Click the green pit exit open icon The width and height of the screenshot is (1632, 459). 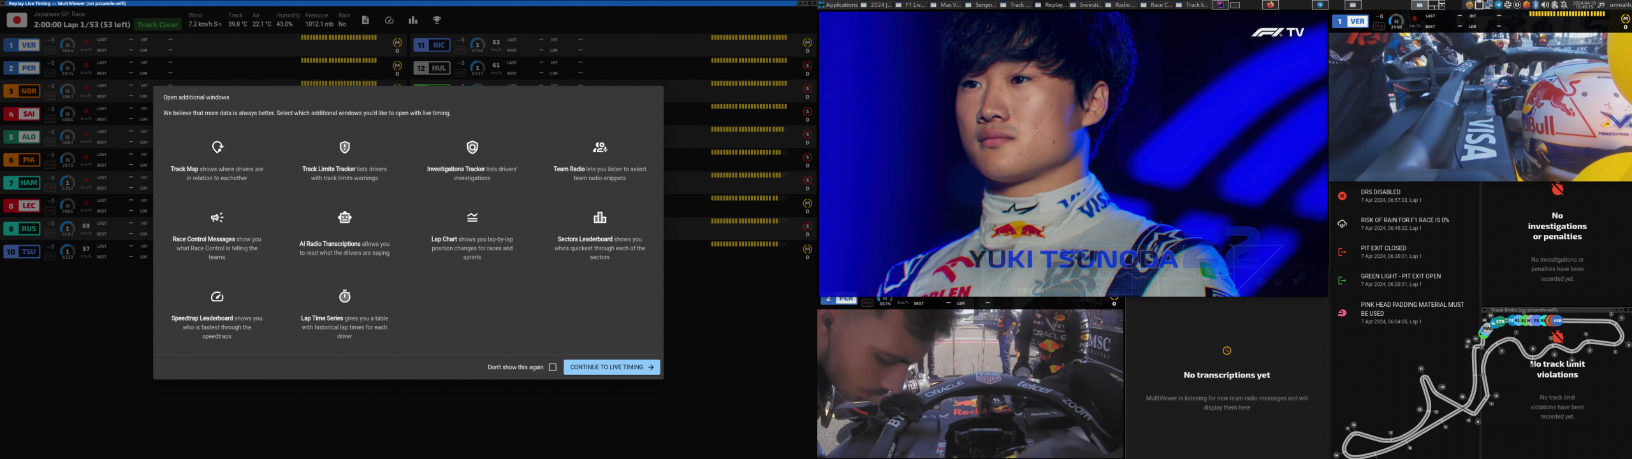[x=1342, y=280]
